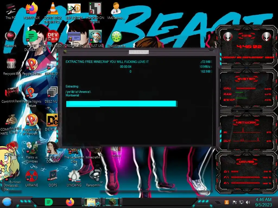Open the taskbar clock showing 4:46 AM
Screen dimensions: 278x208
(263, 202)
